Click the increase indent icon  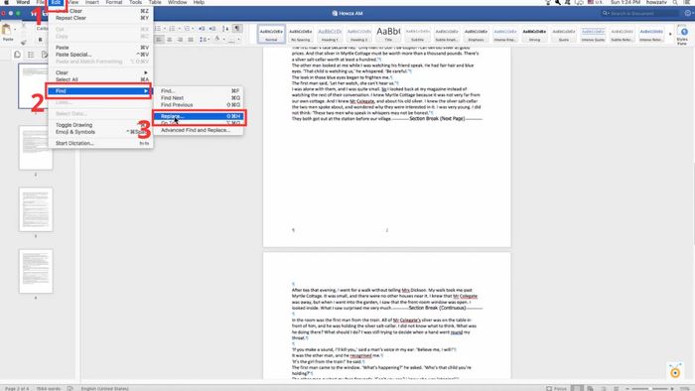[x=212, y=29]
